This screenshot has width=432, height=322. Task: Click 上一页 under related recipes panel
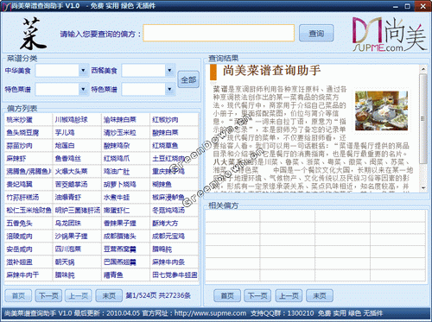pos(289,295)
